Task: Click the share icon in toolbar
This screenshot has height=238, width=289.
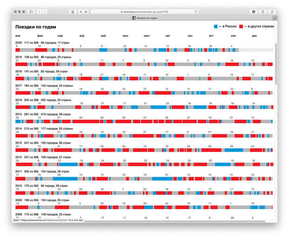Action: [263, 11]
